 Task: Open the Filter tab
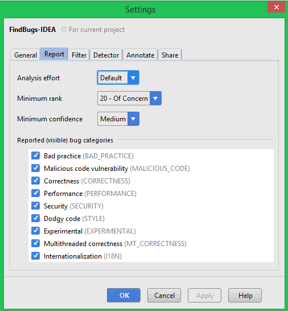79,55
